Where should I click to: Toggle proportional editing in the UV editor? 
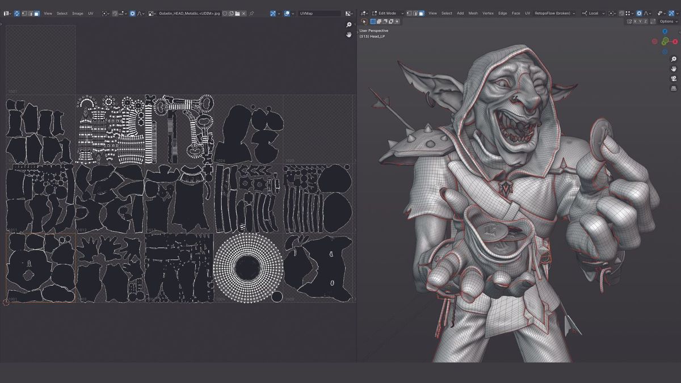[132, 13]
